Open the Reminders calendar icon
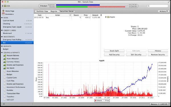Viewport: 171px width, 107px height. 3,14
